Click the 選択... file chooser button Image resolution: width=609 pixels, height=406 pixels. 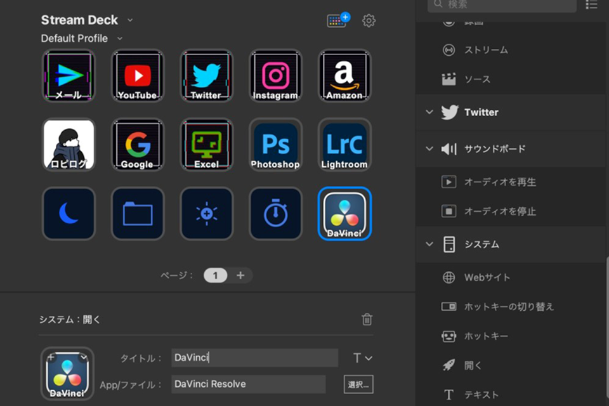coord(358,384)
